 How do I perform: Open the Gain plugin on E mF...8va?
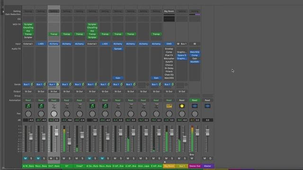[156, 78]
